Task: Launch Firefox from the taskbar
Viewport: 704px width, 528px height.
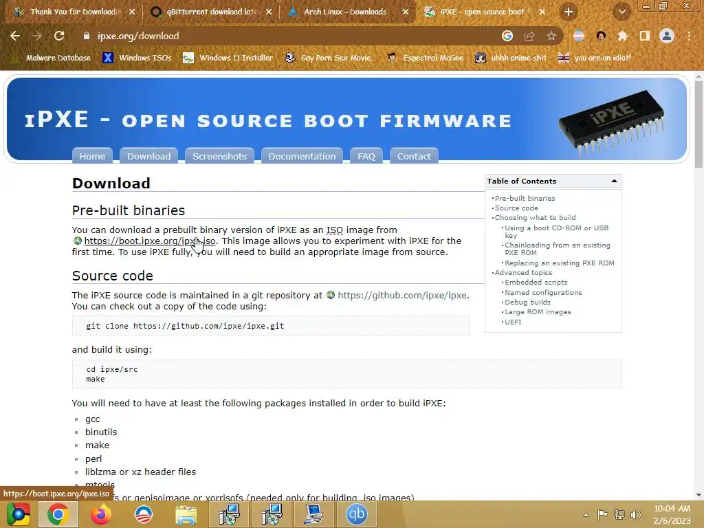Action: (x=100, y=514)
